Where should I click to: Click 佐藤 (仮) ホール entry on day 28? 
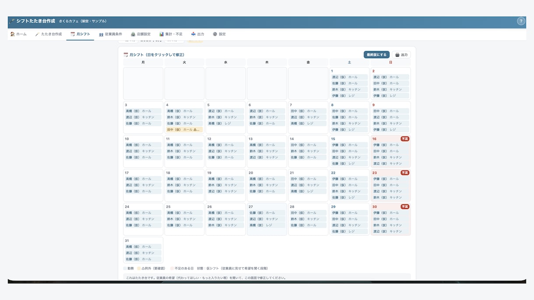(308, 225)
